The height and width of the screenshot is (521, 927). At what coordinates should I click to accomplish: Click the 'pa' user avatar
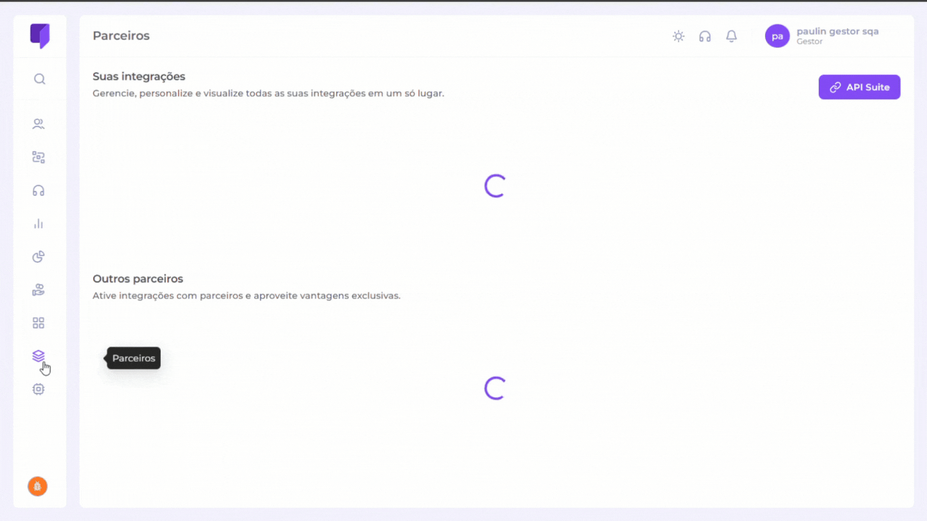pyautogui.click(x=777, y=36)
